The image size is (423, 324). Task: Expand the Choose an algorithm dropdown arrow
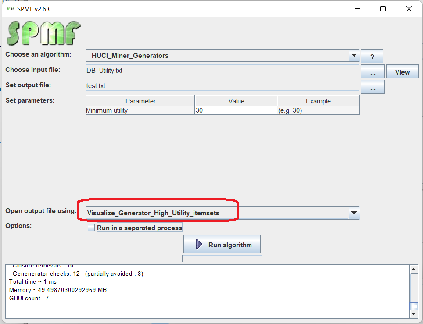(354, 56)
